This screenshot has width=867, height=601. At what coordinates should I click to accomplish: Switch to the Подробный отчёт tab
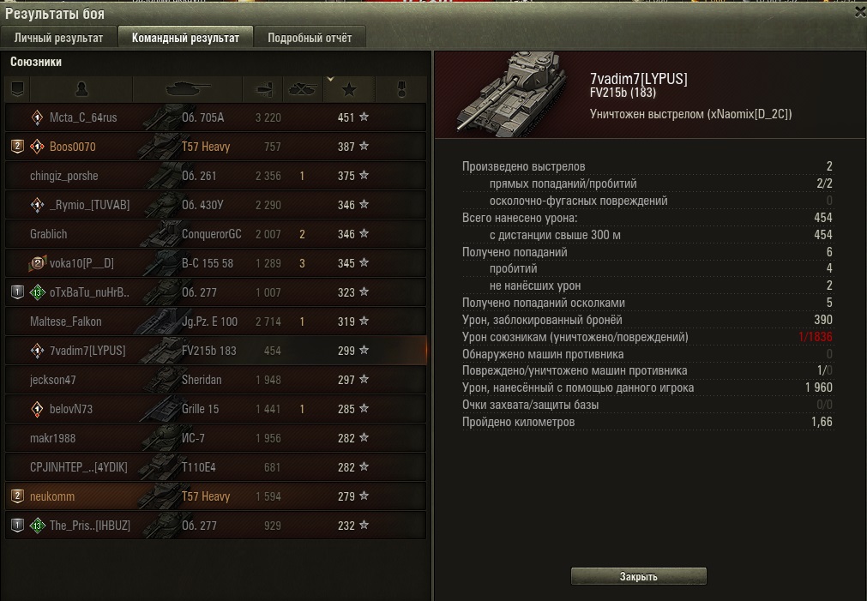point(310,38)
